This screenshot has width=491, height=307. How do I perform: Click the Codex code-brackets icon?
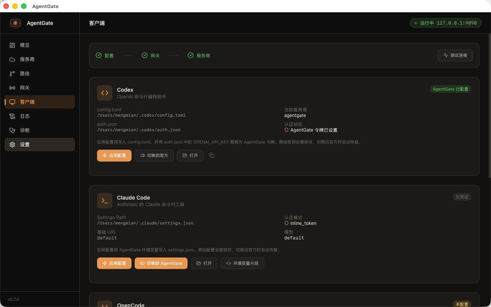click(x=105, y=93)
